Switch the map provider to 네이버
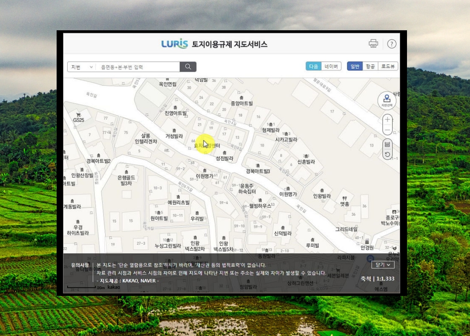 (331, 66)
